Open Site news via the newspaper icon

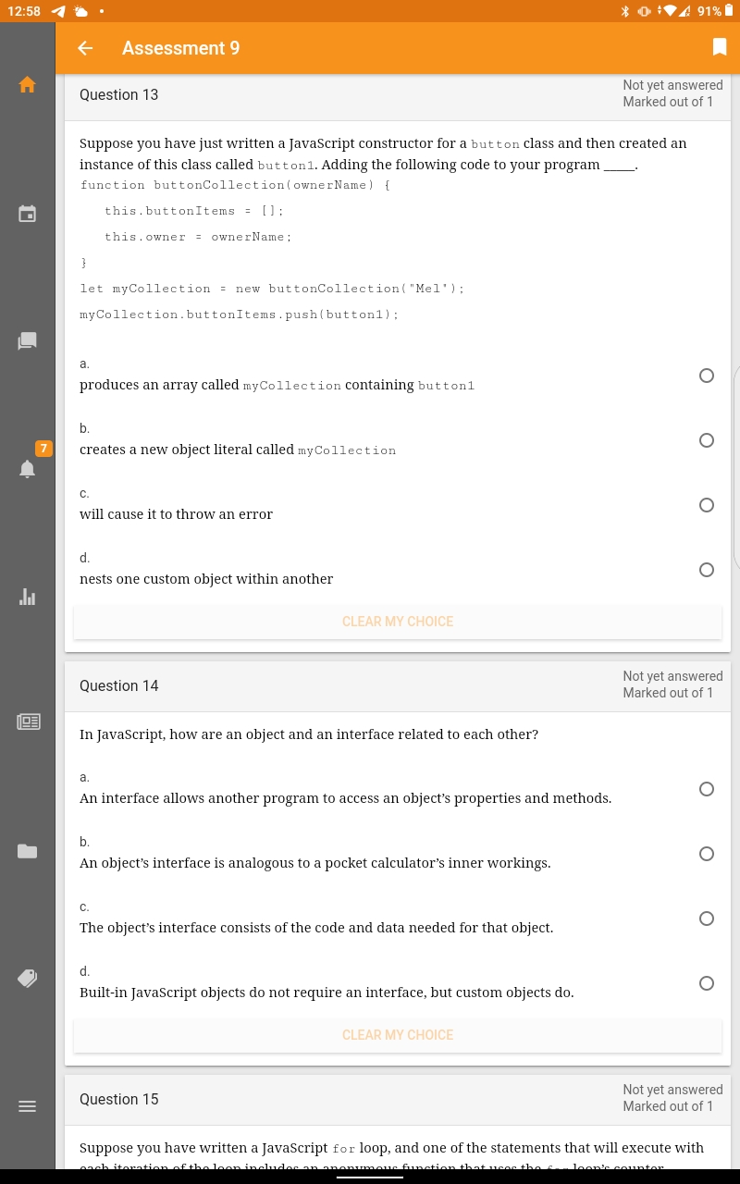pyautogui.click(x=28, y=721)
